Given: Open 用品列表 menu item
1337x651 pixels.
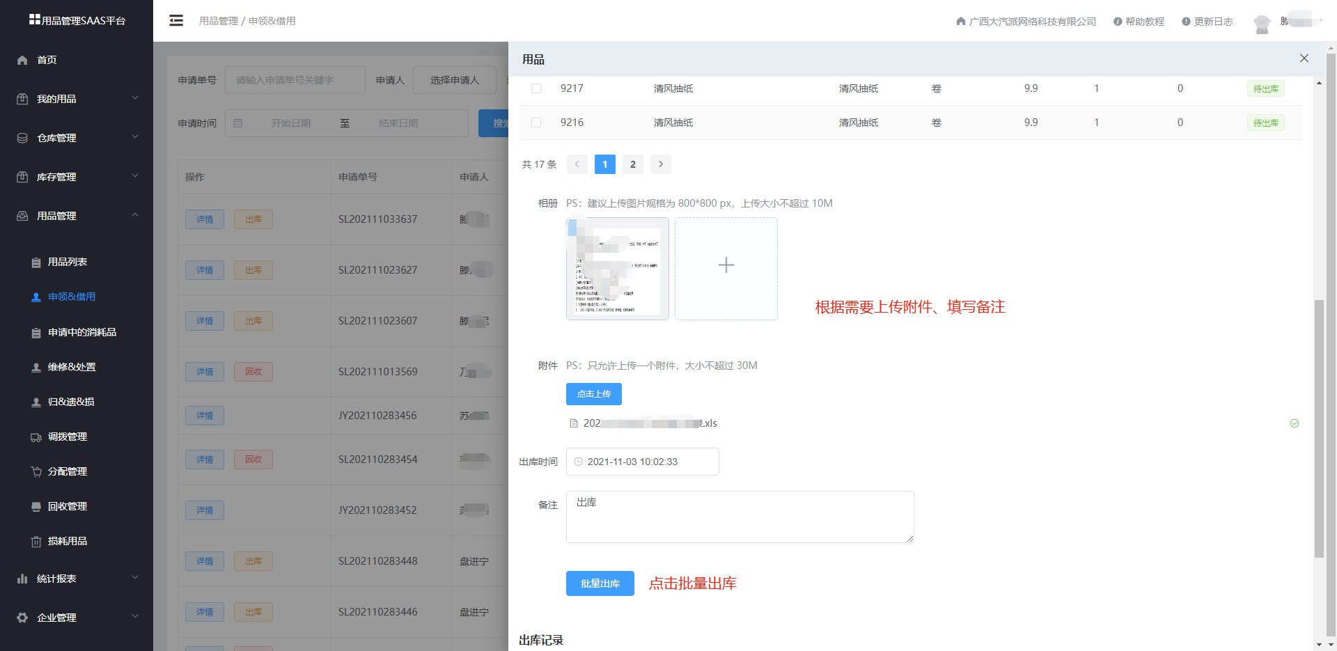Looking at the screenshot, I should pos(68,262).
